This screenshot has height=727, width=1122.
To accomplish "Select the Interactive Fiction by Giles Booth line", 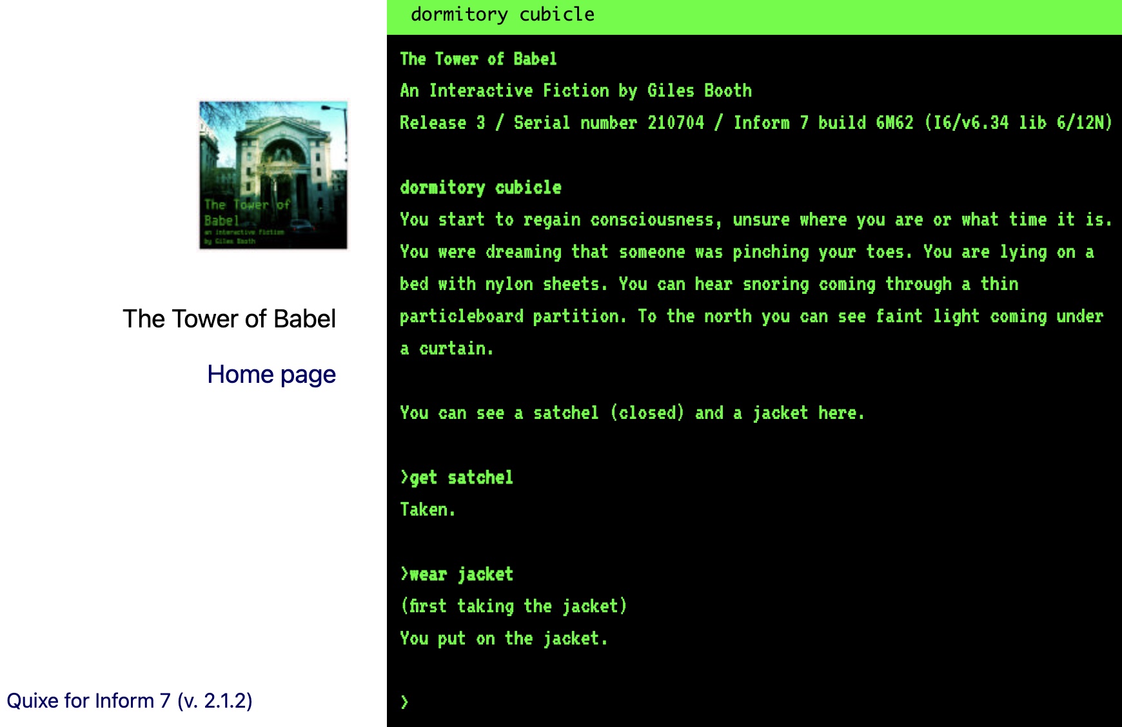I will (575, 91).
